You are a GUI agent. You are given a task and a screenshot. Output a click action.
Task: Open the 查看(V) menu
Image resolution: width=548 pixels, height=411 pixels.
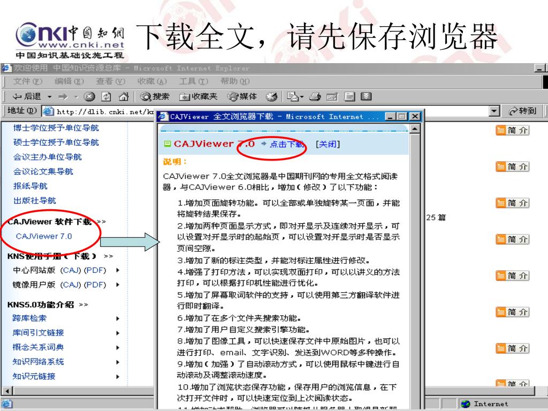point(110,81)
